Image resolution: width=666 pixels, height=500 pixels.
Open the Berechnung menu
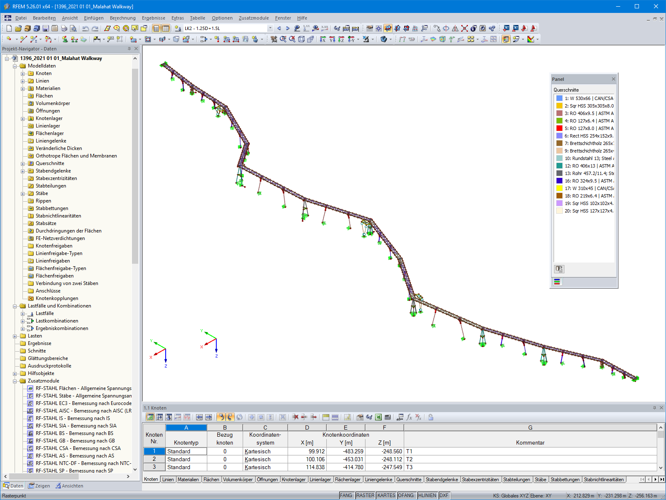click(122, 18)
